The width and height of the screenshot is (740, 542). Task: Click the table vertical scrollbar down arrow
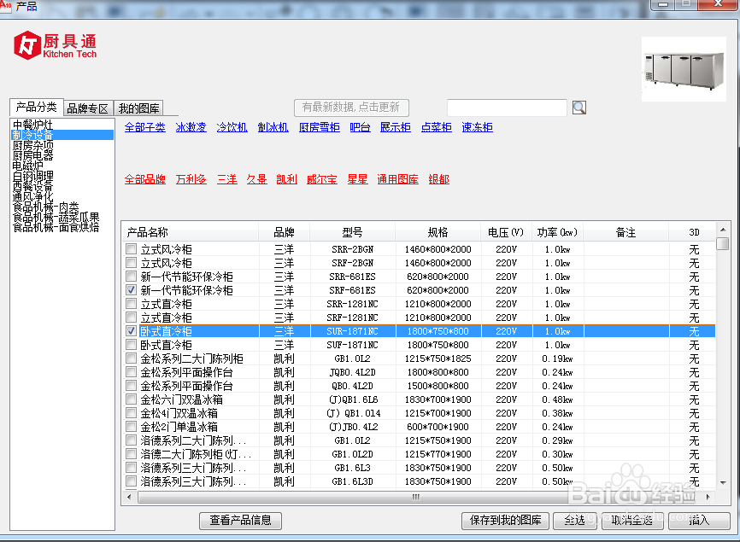[x=723, y=482]
